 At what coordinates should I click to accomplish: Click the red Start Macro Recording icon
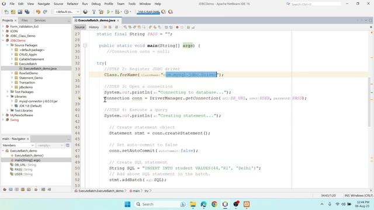coord(177,27)
